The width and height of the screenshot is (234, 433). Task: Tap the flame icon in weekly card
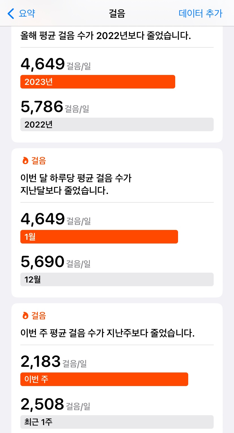click(25, 316)
